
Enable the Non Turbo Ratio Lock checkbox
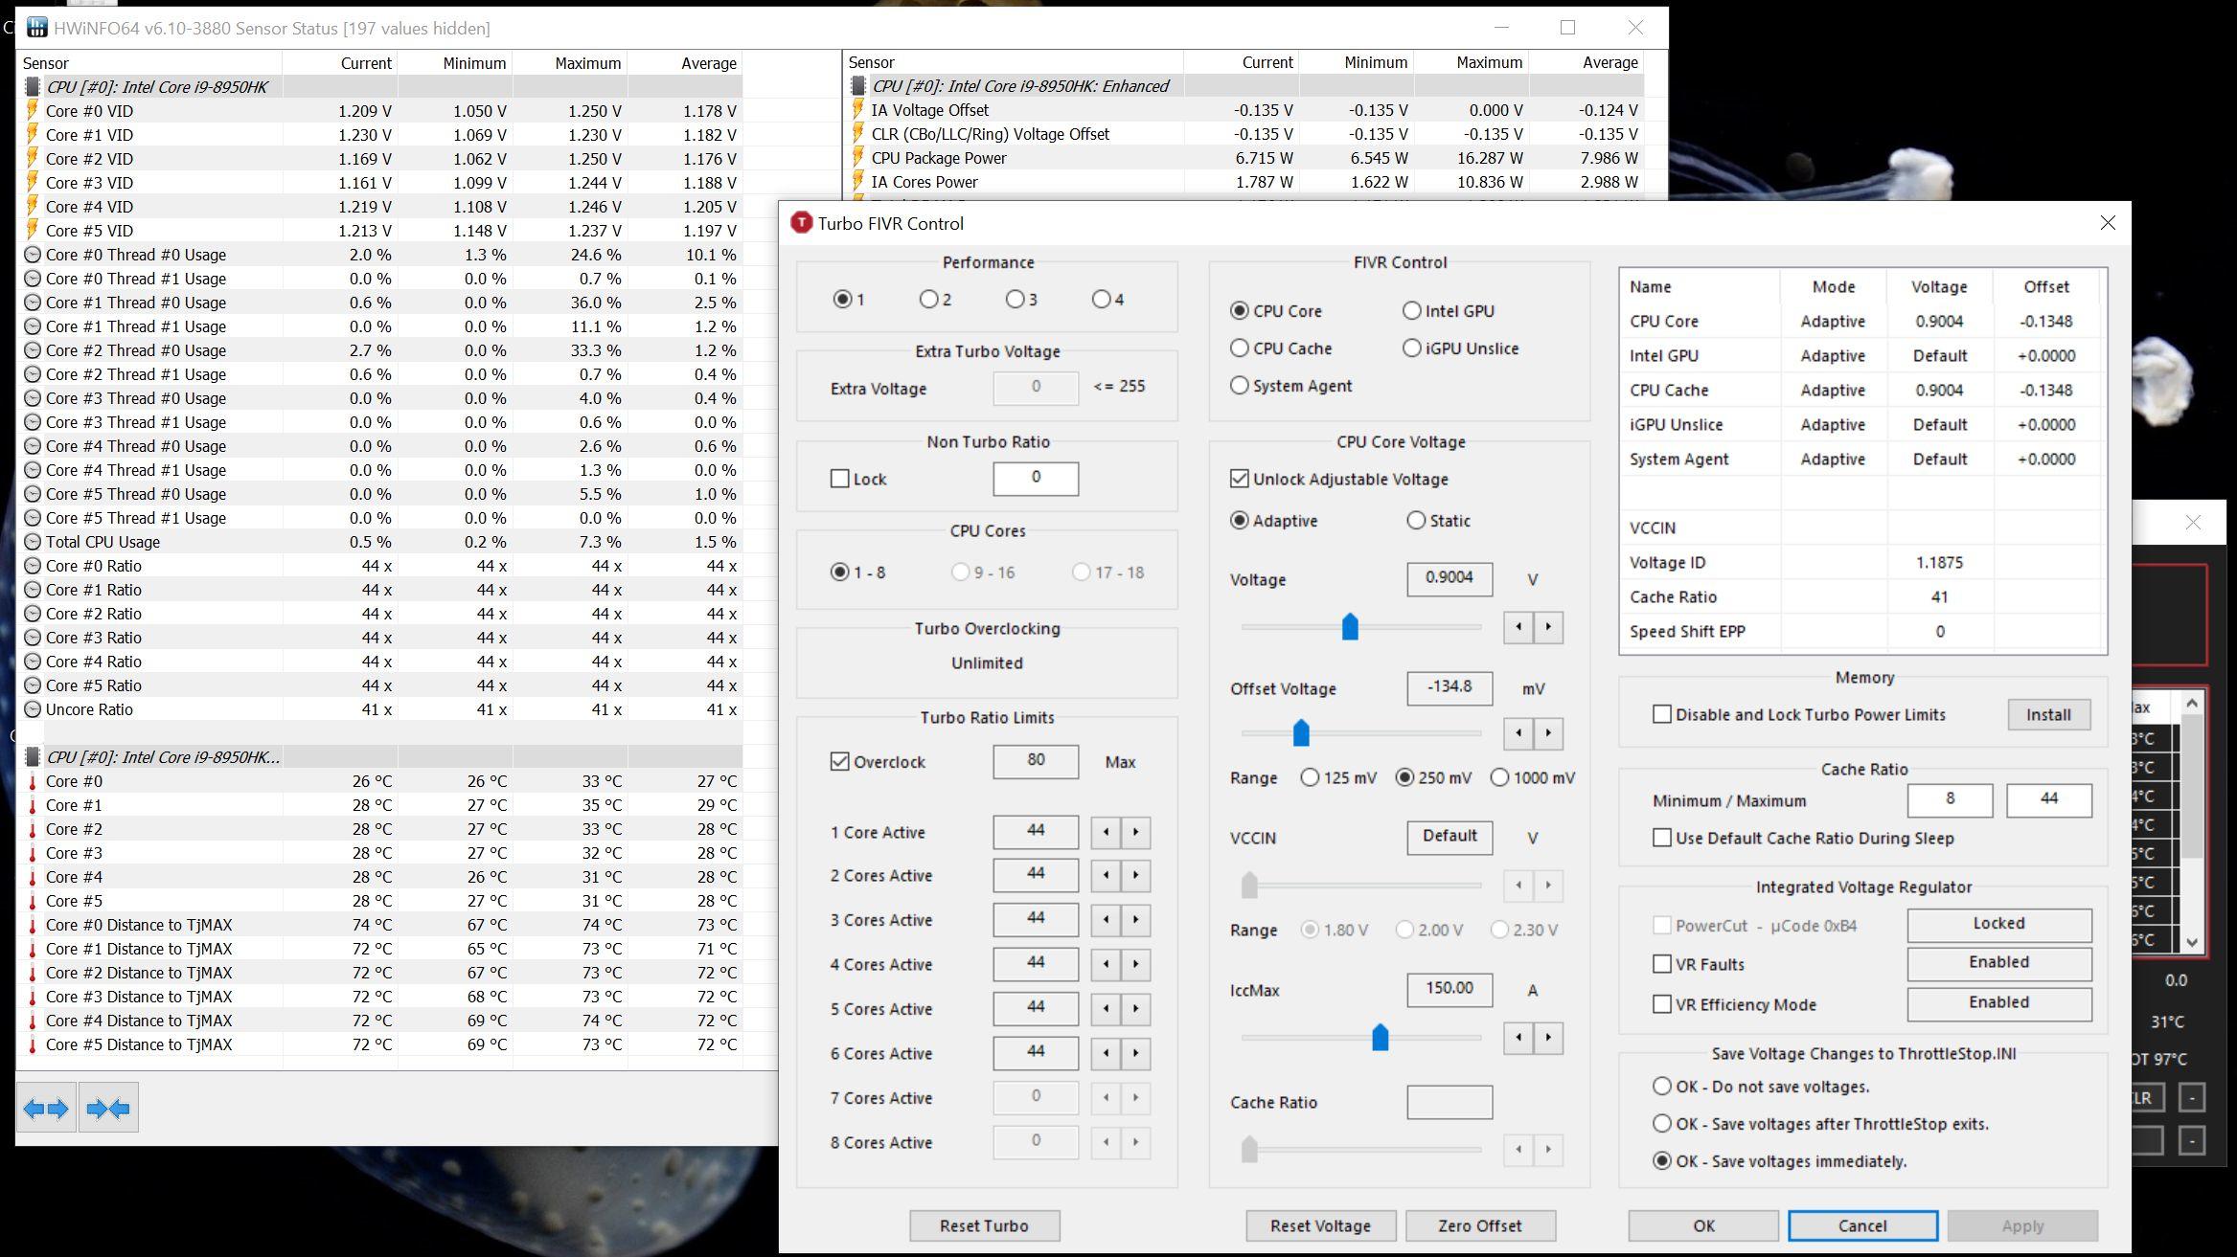click(x=840, y=479)
